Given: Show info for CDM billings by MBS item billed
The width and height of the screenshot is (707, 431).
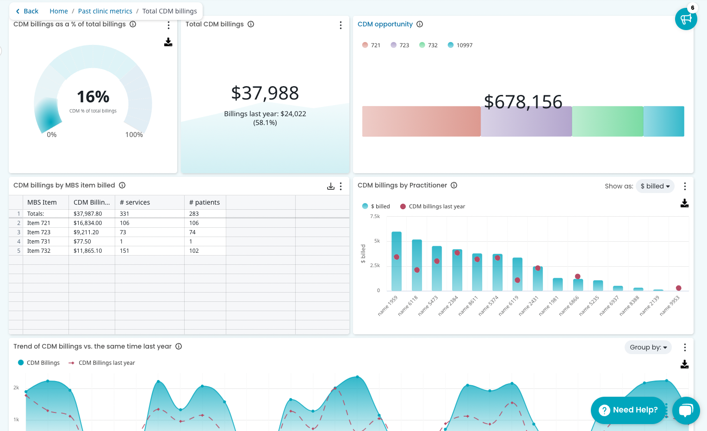Looking at the screenshot, I should point(122,185).
